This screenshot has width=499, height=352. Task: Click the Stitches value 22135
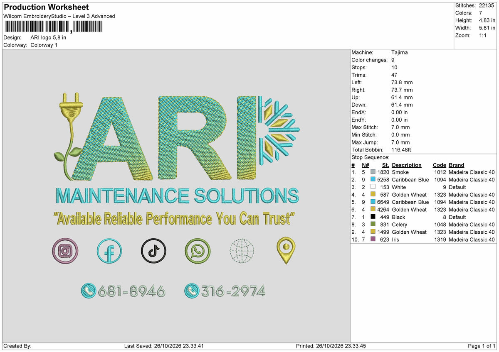(487, 5)
